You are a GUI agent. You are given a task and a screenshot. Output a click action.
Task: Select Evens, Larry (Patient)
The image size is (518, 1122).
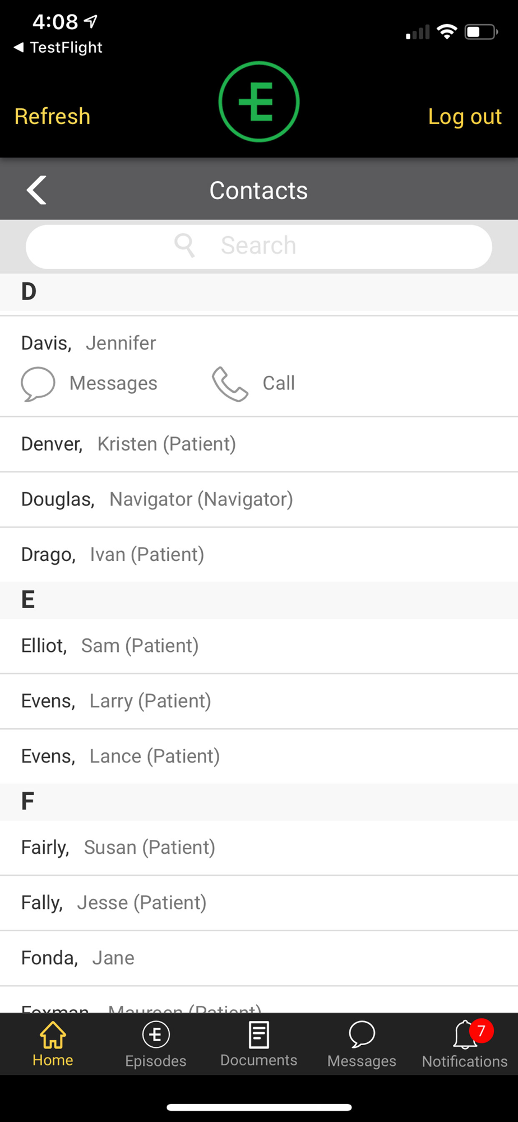259,701
